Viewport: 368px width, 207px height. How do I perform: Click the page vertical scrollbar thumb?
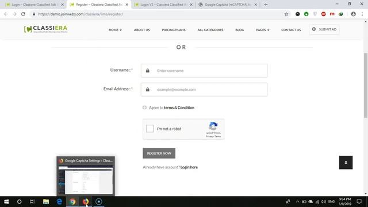(x=366, y=86)
